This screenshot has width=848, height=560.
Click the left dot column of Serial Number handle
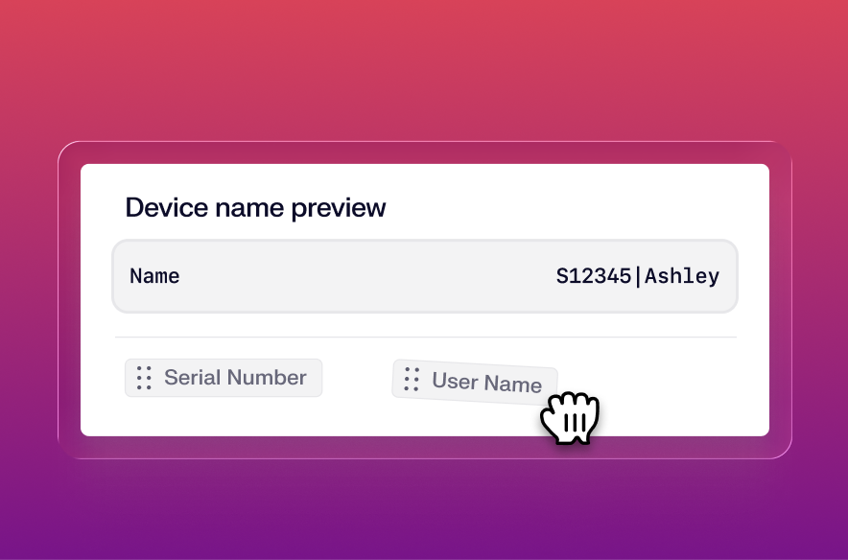click(141, 378)
